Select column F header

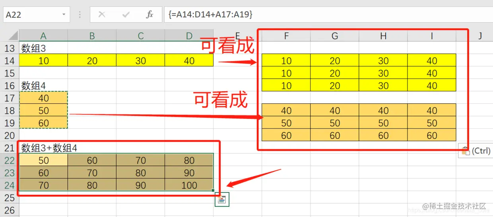click(x=286, y=36)
